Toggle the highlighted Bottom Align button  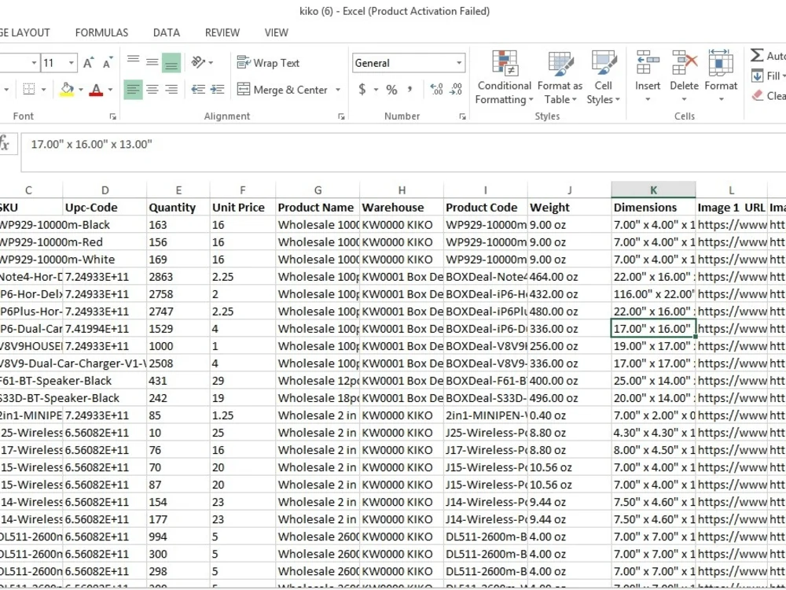click(171, 63)
